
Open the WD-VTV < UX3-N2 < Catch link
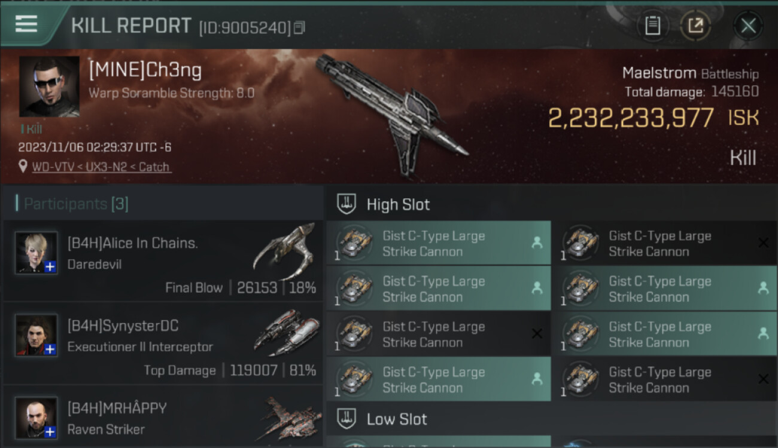(101, 167)
